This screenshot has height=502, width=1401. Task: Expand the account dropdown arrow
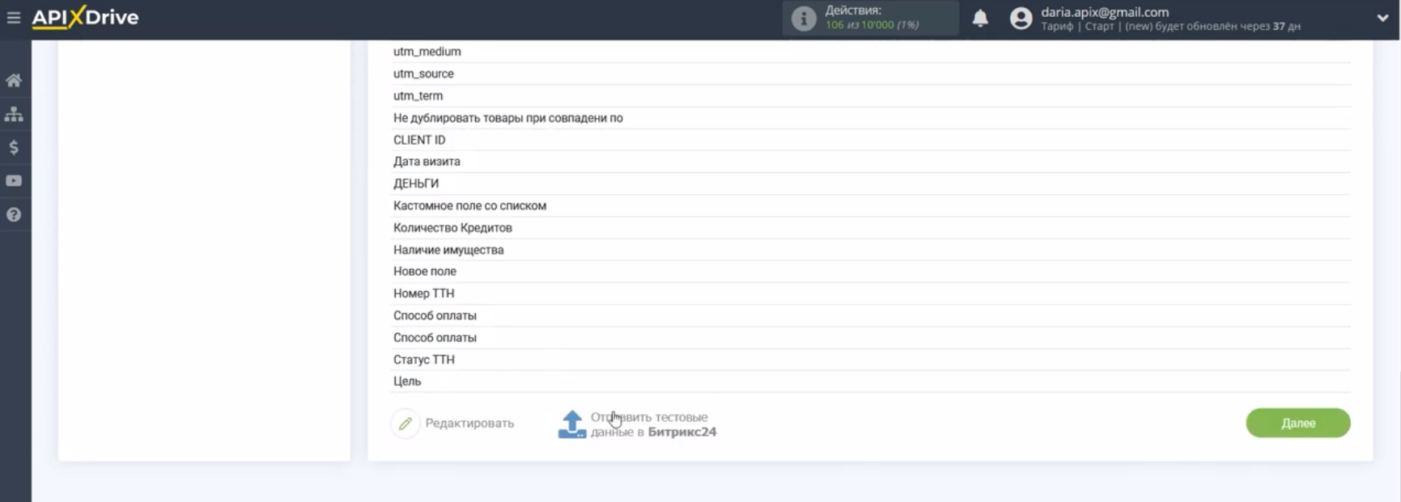1382,18
